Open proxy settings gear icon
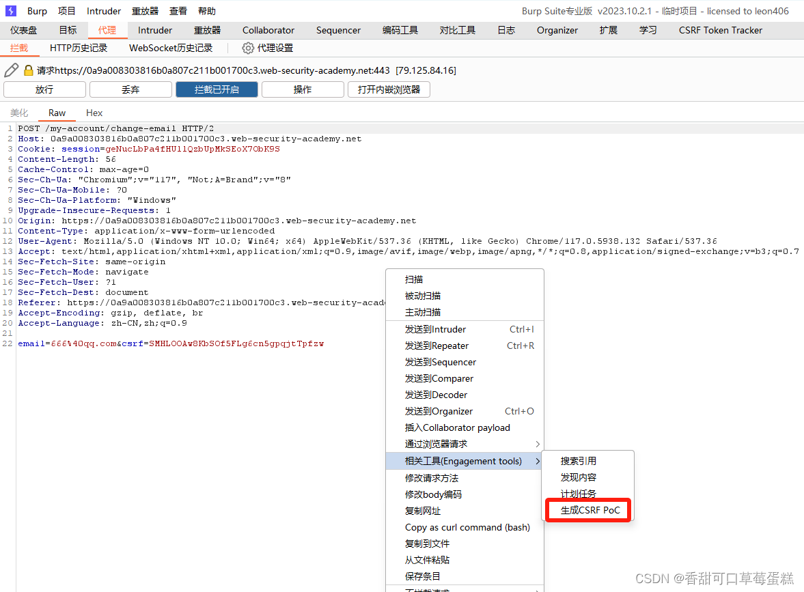The width and height of the screenshot is (804, 592). [248, 48]
